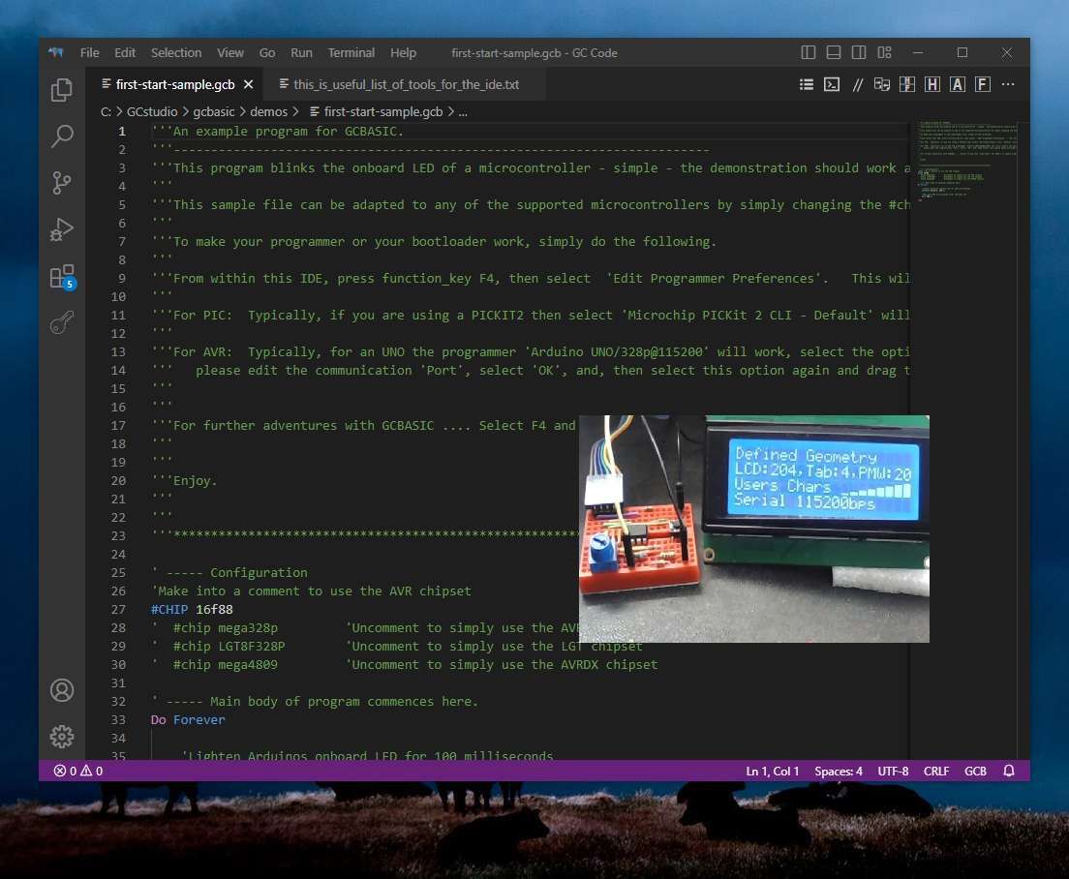
Task: Click the double-slash comment icon
Action: [858, 84]
